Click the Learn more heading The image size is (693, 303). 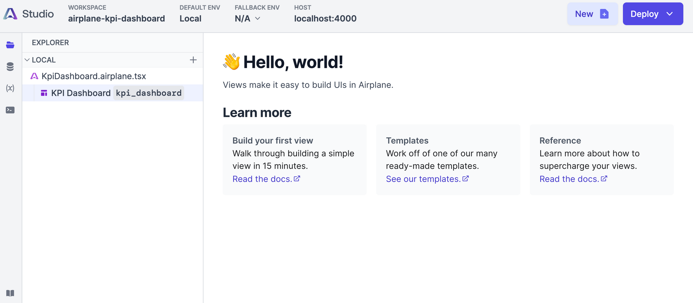pos(257,112)
